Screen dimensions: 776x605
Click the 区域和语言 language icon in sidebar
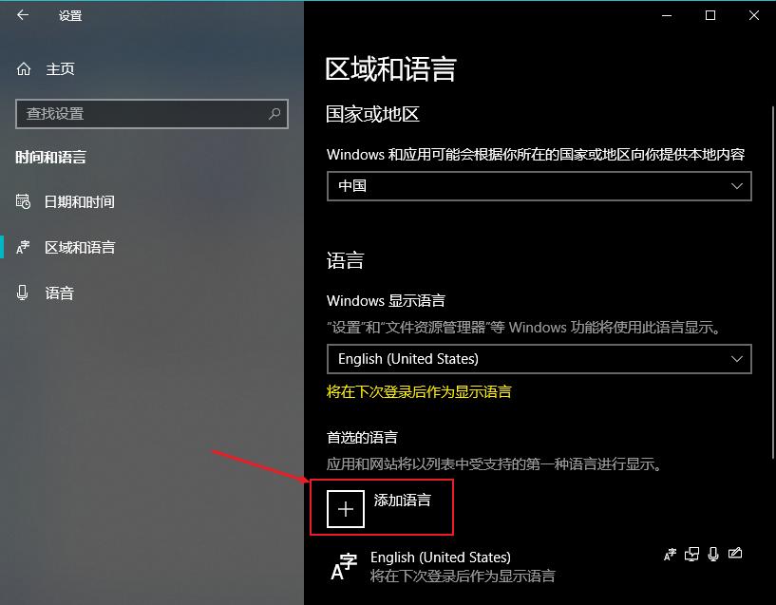coord(23,247)
